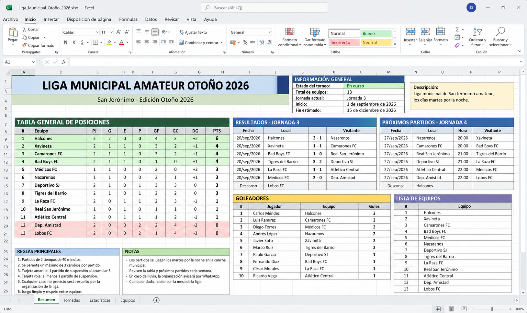Toggle center horizontal alignment
527x313 pixels.
coord(147,42)
